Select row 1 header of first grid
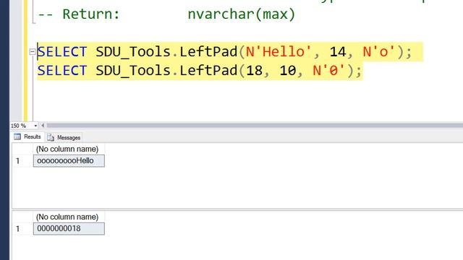 click(x=22, y=161)
